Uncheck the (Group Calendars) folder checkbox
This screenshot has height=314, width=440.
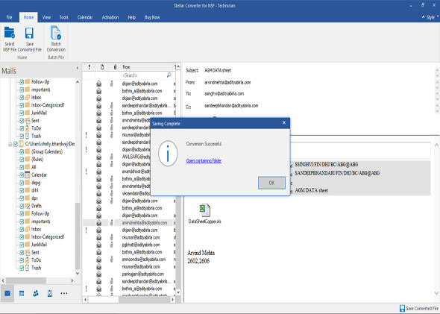[22, 151]
